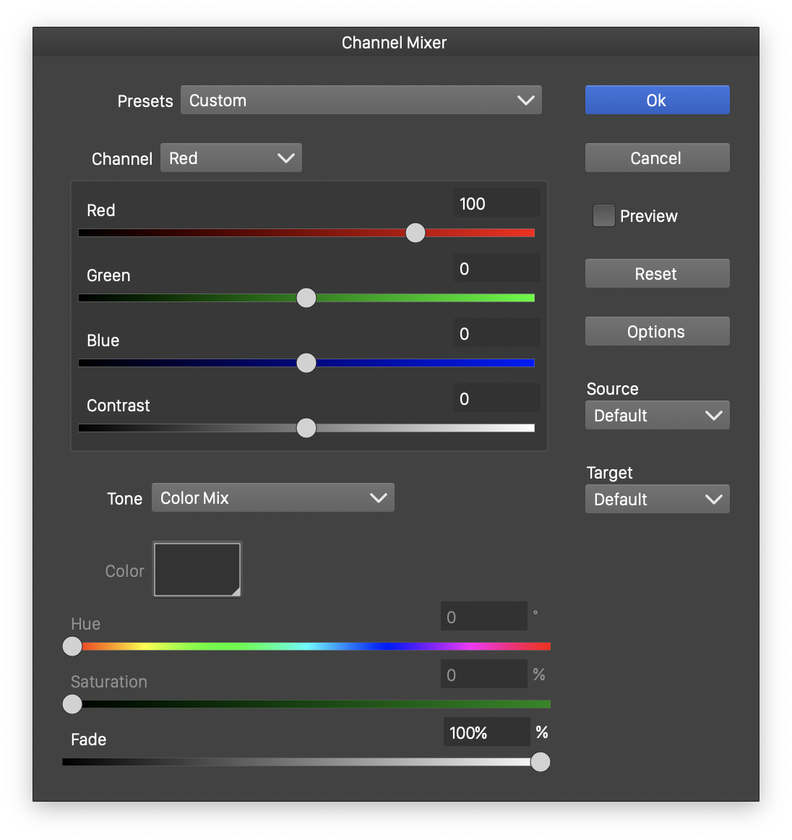Click the Contrast value input field
This screenshot has width=792, height=840.
(x=496, y=398)
